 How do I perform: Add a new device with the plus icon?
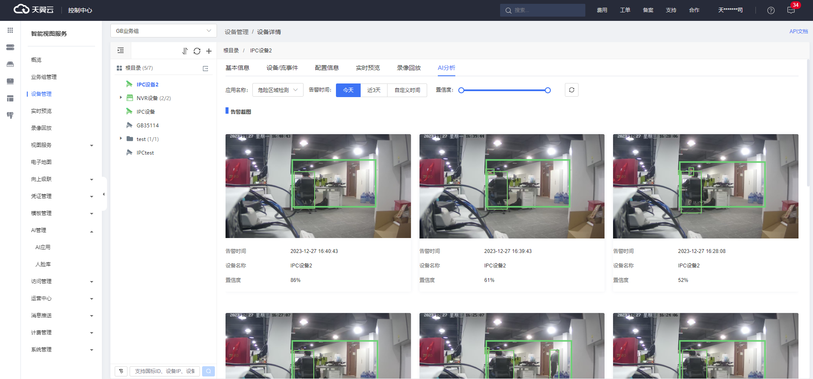point(209,51)
